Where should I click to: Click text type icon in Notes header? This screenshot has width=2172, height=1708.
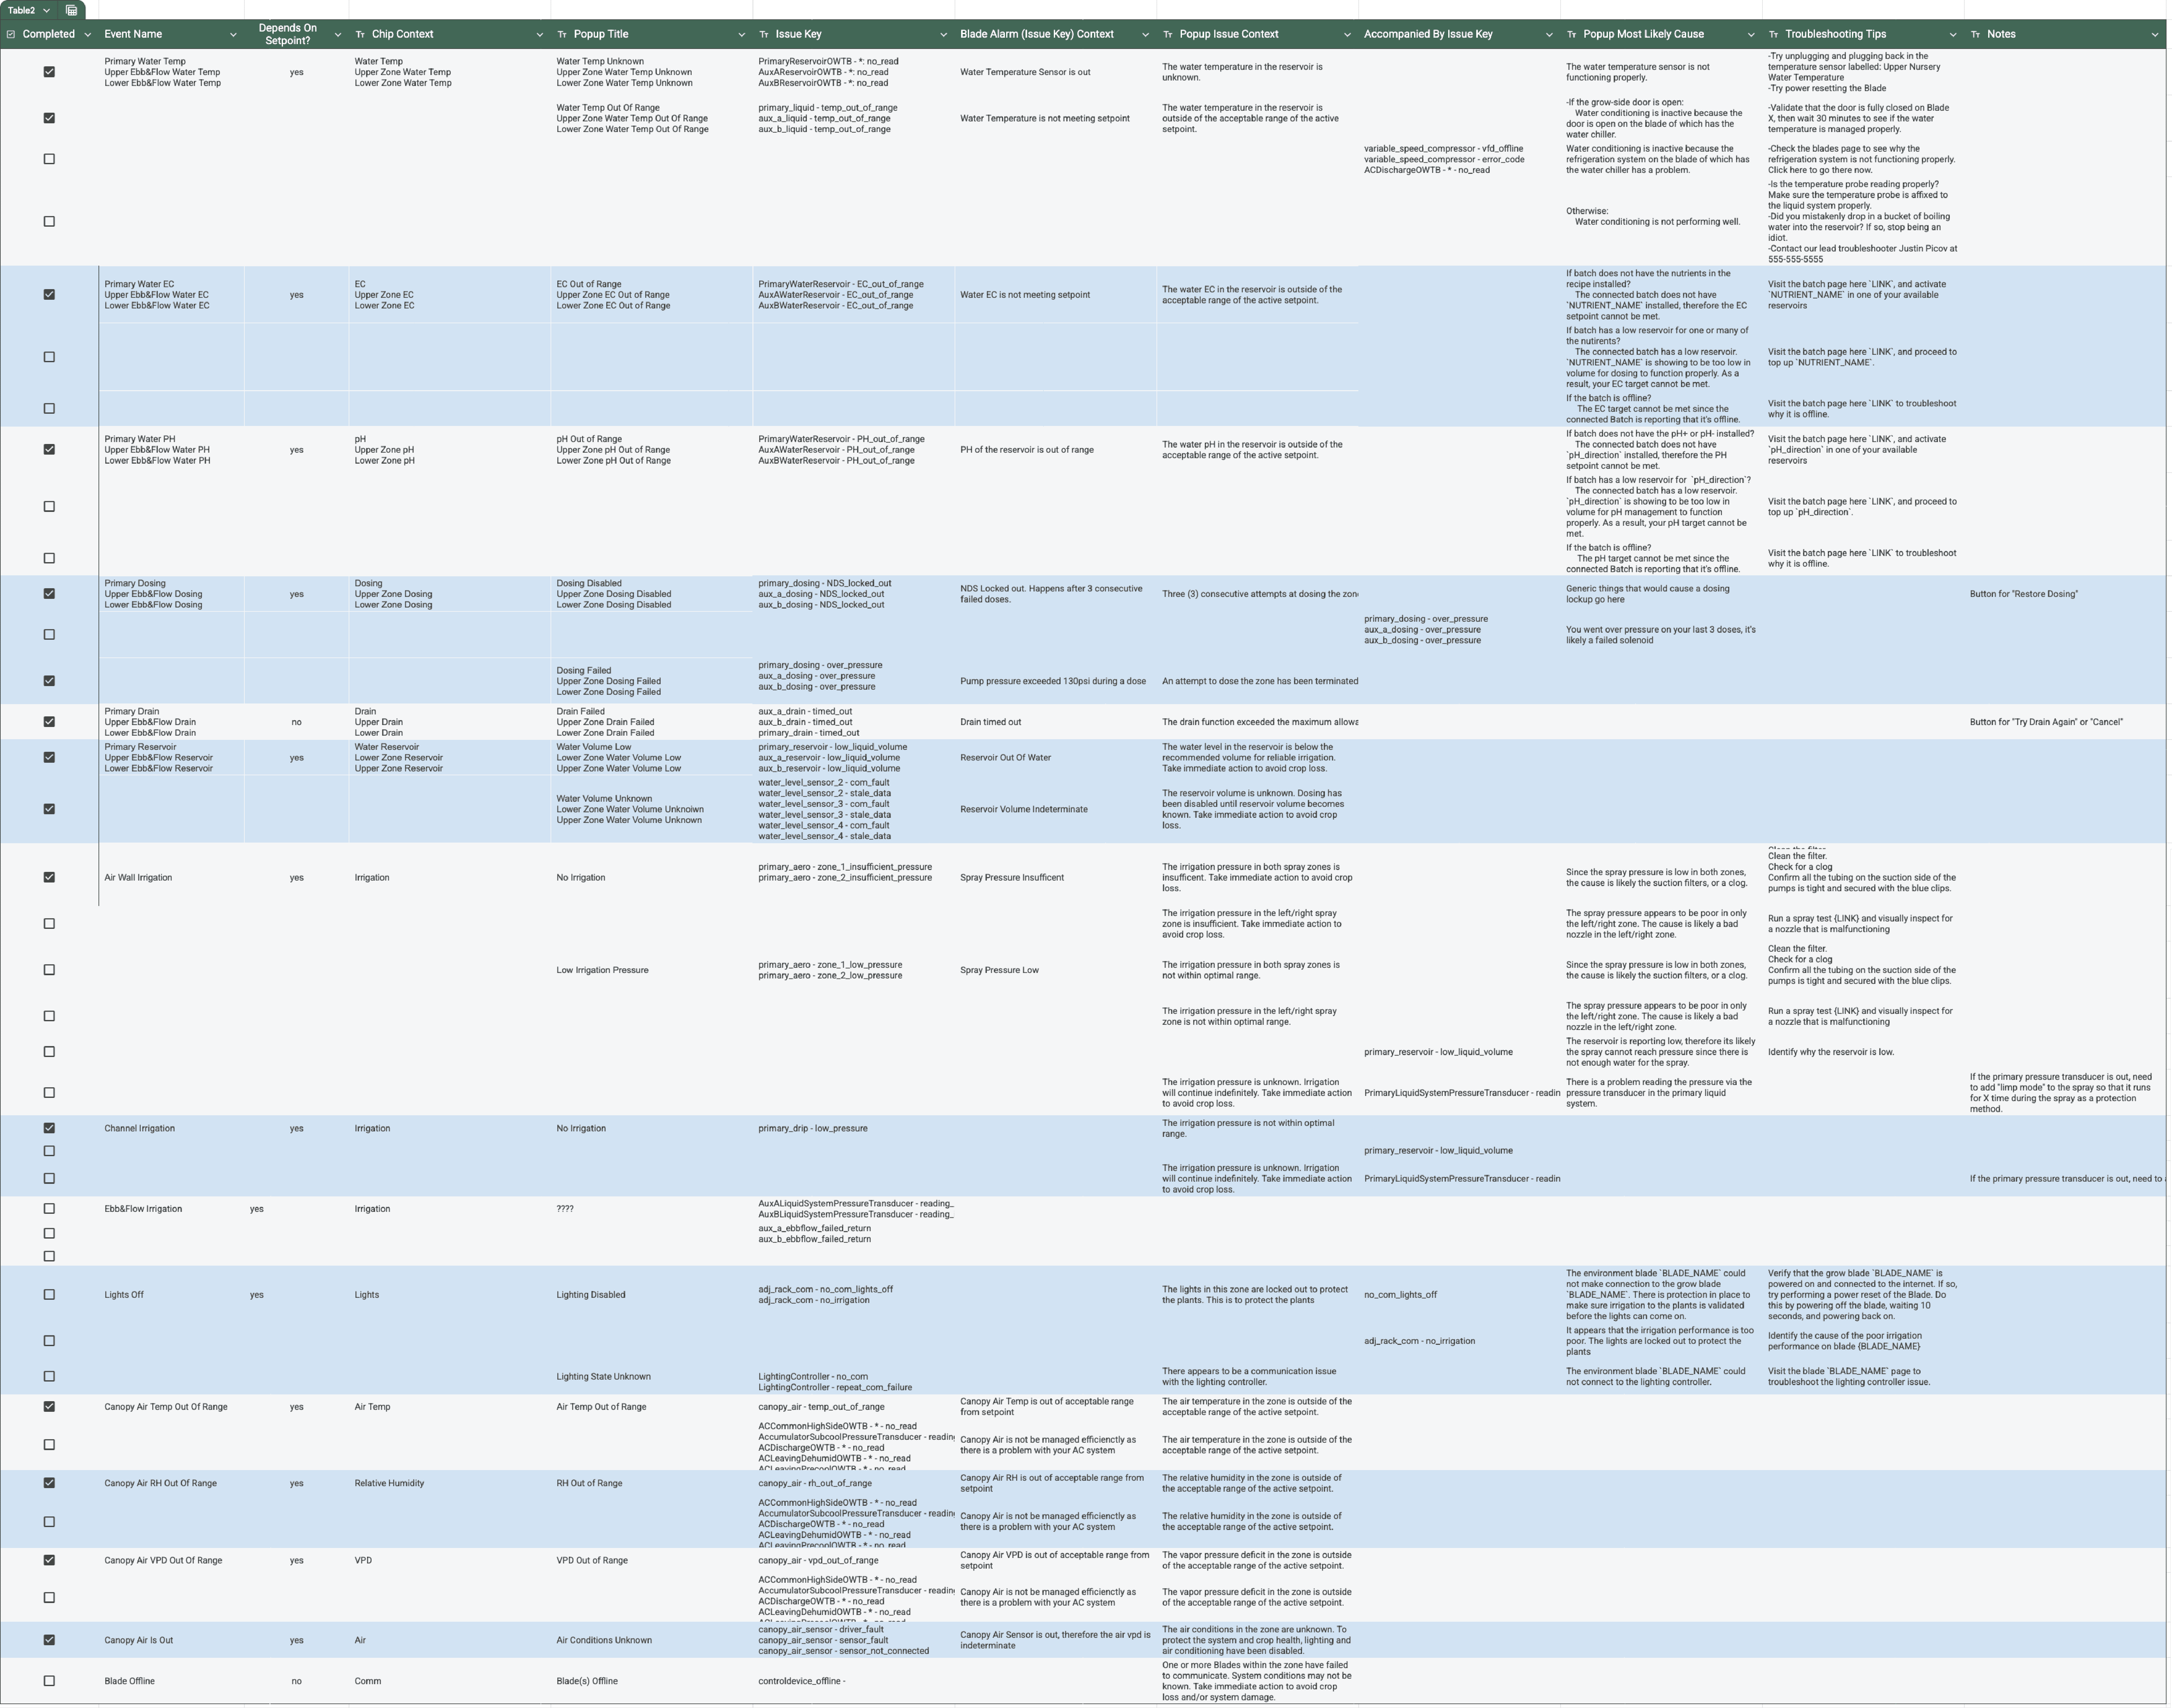point(1975,34)
